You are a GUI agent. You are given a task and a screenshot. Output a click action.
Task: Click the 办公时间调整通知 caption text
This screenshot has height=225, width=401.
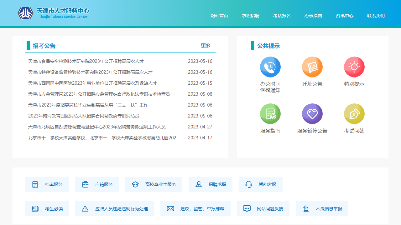[270, 87]
